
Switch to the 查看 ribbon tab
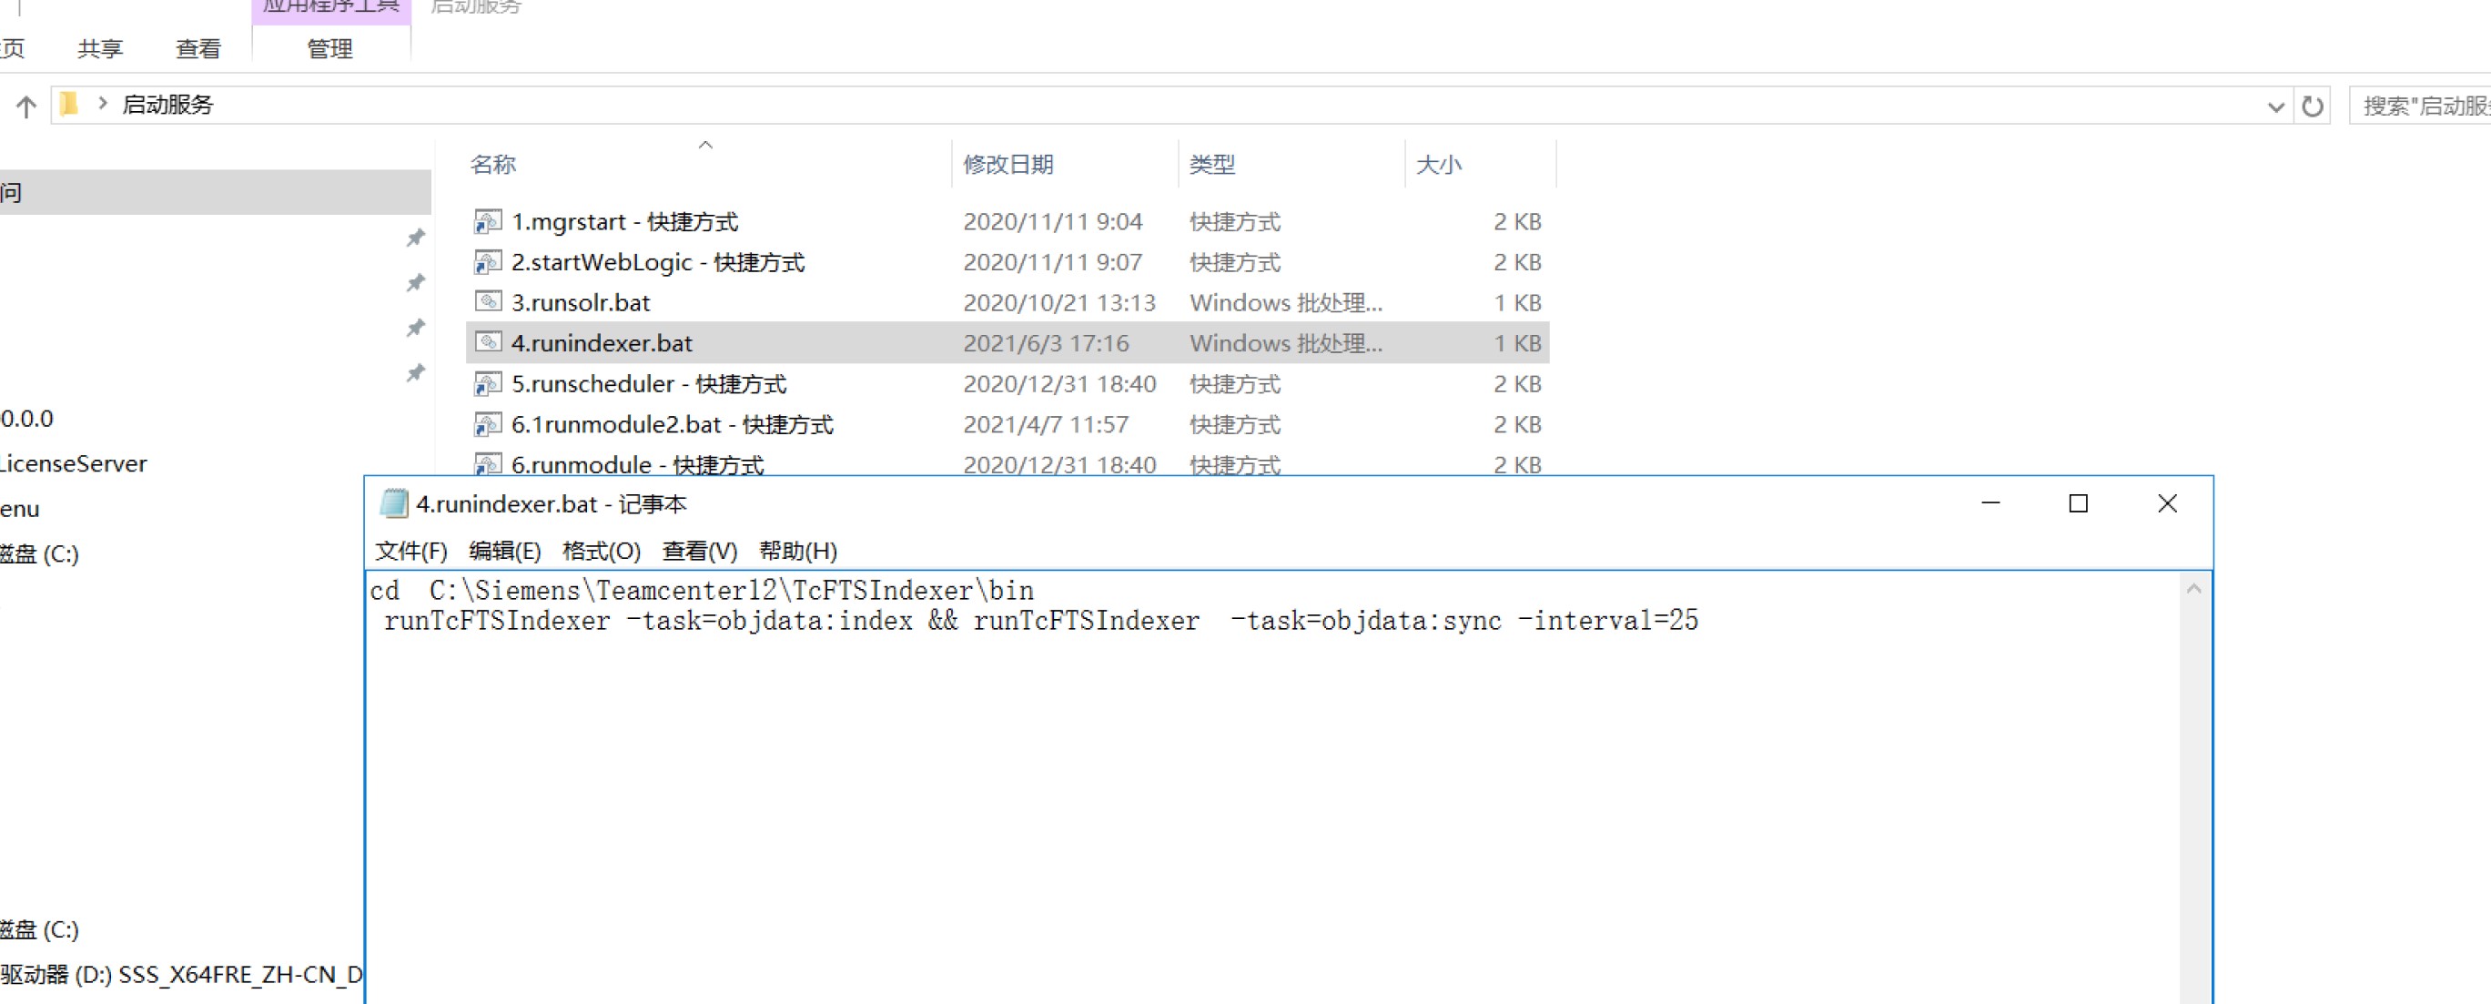pyautogui.click(x=198, y=48)
